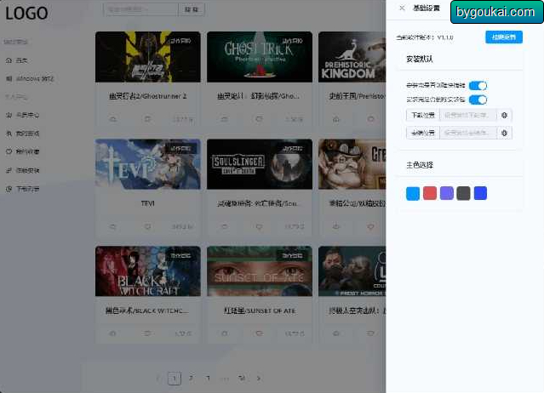The height and width of the screenshot is (393, 544).
Task: Click the red comment icon on Sunset of Ate card
Action: [259, 333]
